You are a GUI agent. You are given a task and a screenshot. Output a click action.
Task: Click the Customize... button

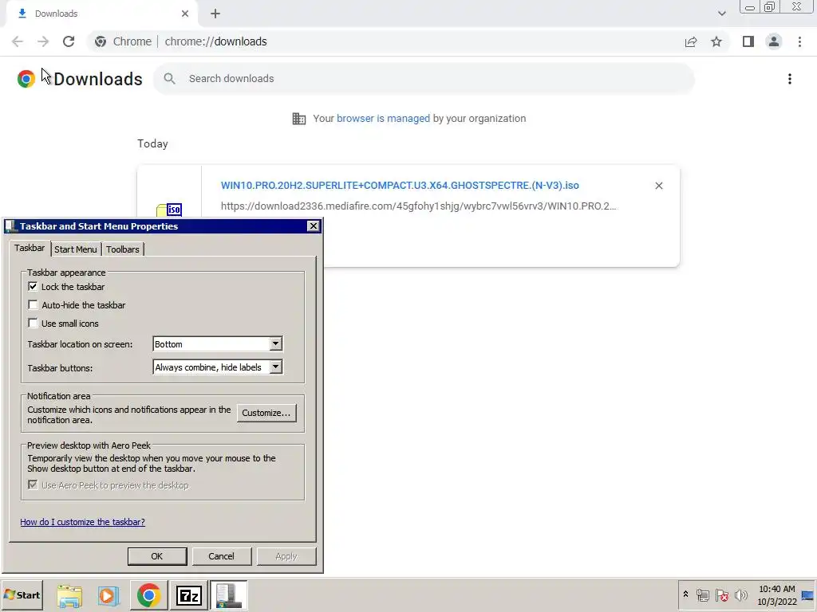pyautogui.click(x=266, y=413)
